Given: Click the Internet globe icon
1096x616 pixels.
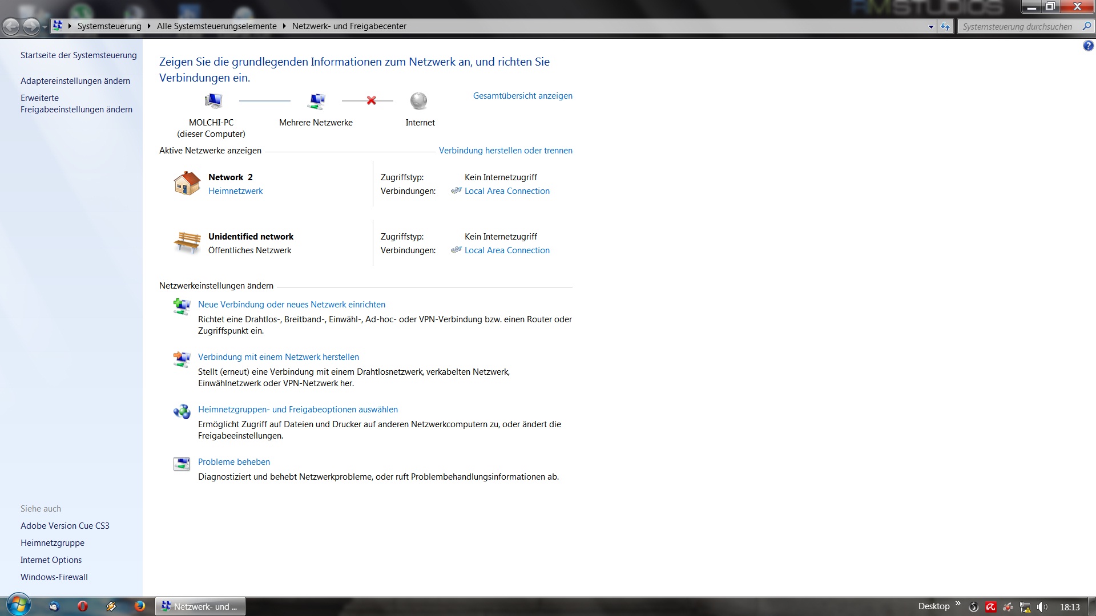Looking at the screenshot, I should [x=418, y=101].
